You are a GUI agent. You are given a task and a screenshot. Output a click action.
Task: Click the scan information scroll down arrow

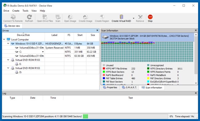(x=196, y=83)
